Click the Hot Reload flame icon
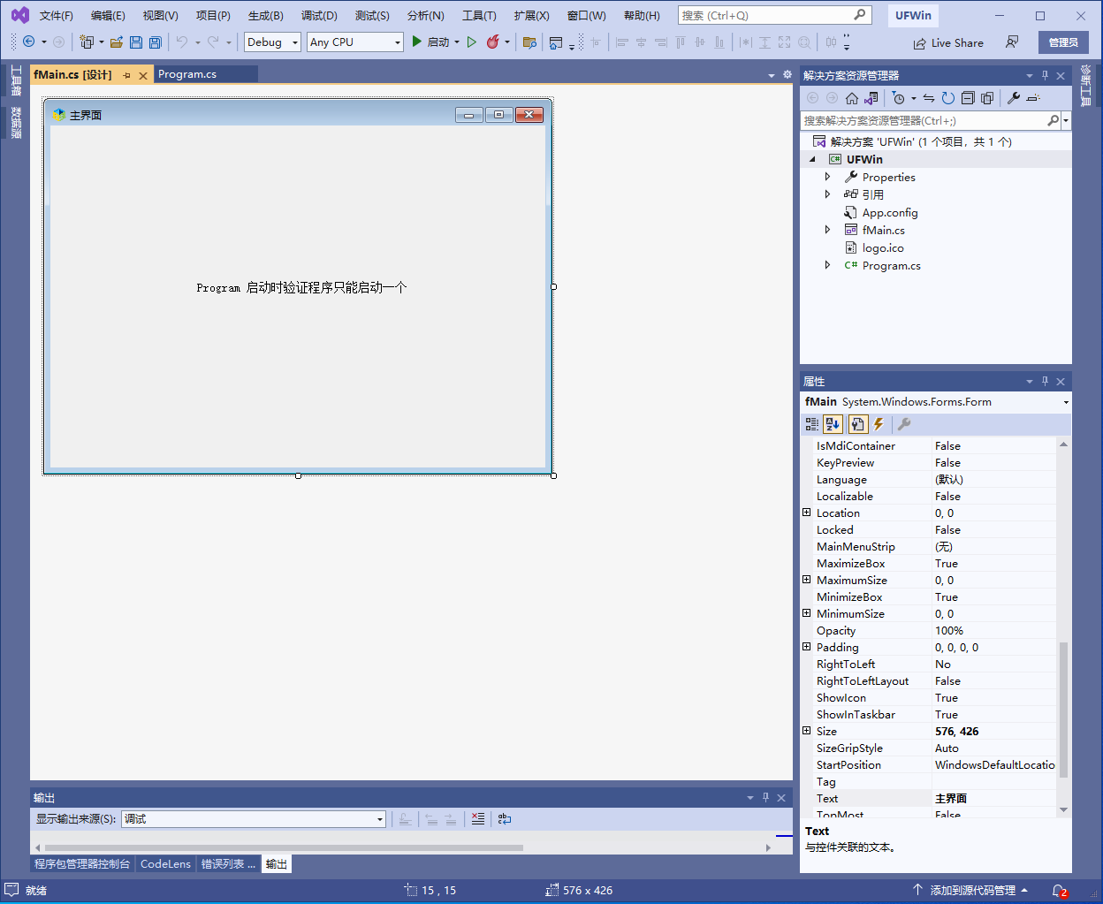This screenshot has width=1103, height=904. 493,42
